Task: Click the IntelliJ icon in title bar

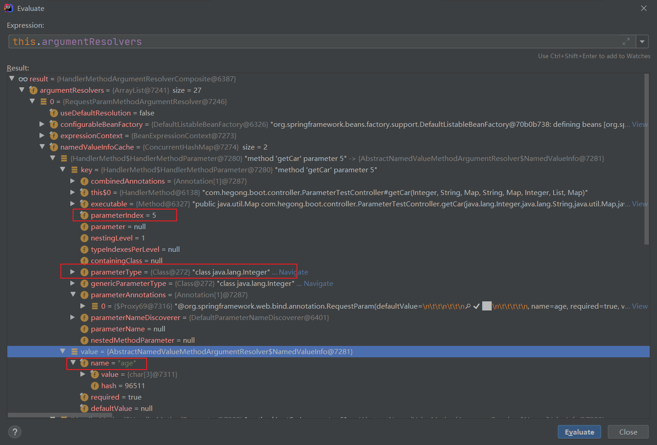Action: [9, 8]
